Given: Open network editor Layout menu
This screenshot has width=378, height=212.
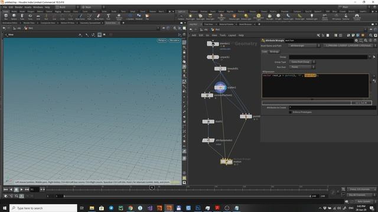Looking at the screenshot, I should click(232, 35).
